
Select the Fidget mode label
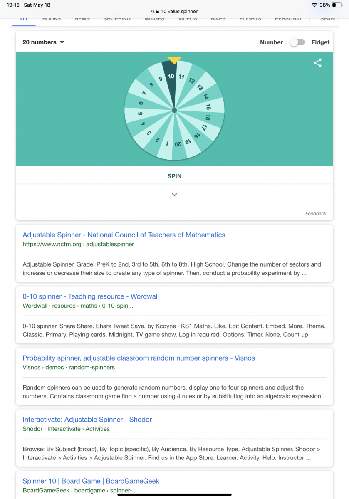click(x=320, y=42)
